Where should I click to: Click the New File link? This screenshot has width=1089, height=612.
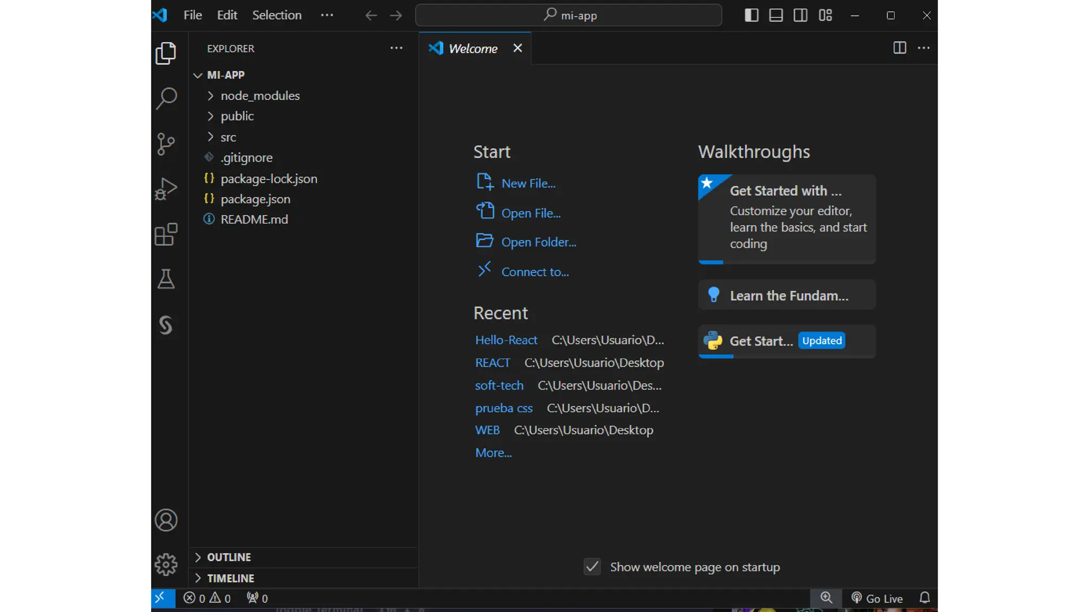click(x=516, y=183)
